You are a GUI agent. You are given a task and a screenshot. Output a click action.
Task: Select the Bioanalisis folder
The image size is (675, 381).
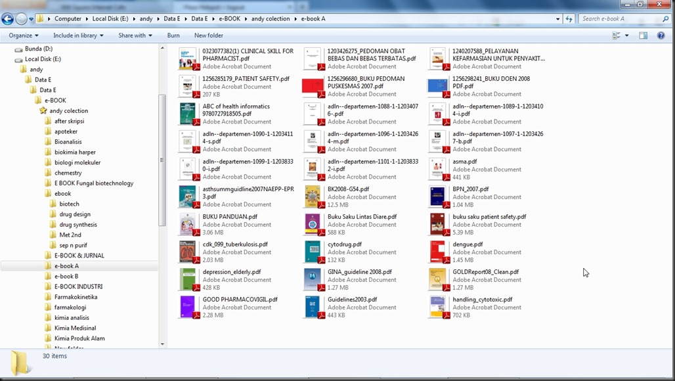(68, 142)
